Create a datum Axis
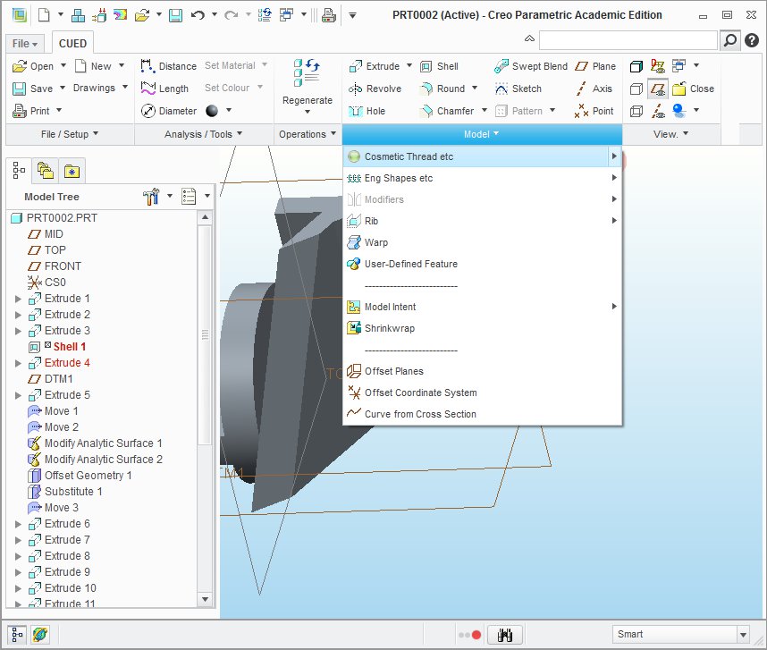767x650 pixels. coord(594,89)
